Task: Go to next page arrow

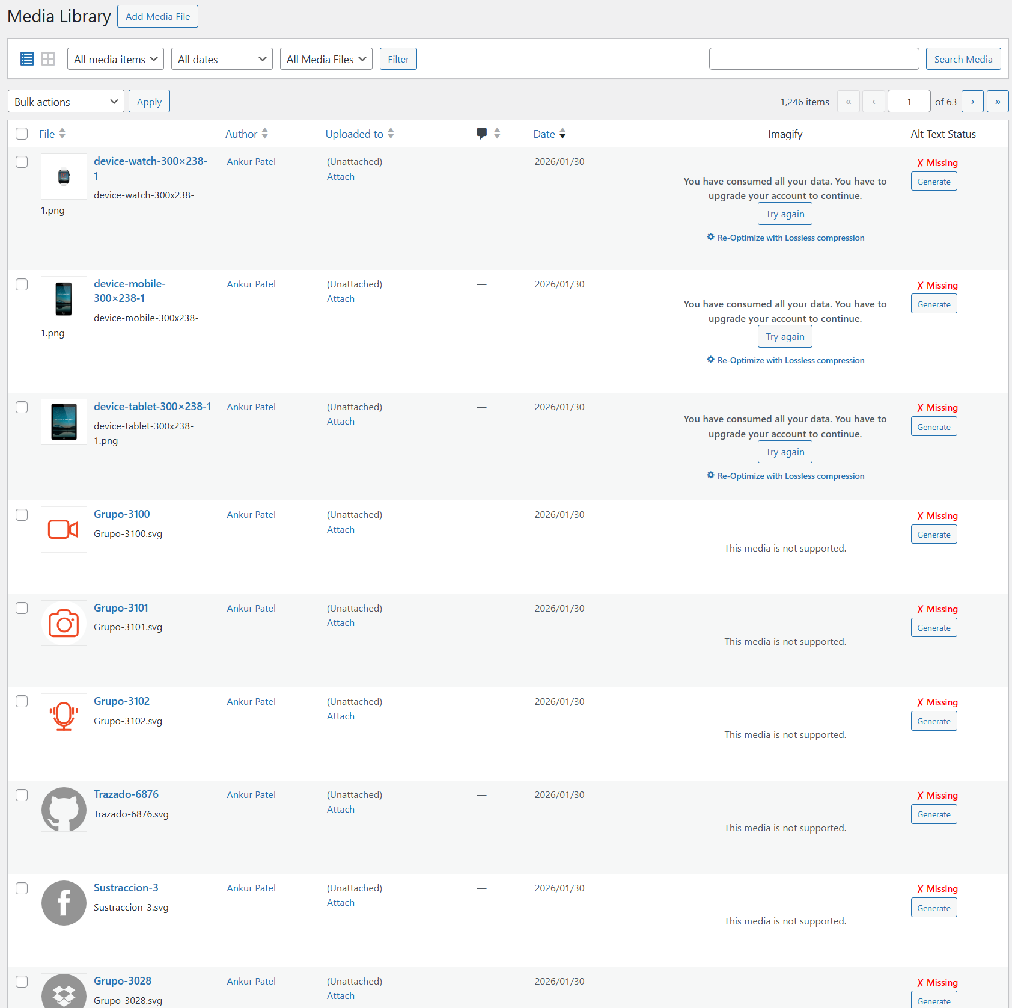Action: (x=972, y=102)
